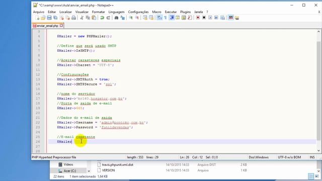This screenshot has width=322, height=181.
Task: Open the Visualizar menu
Action: point(82,12)
